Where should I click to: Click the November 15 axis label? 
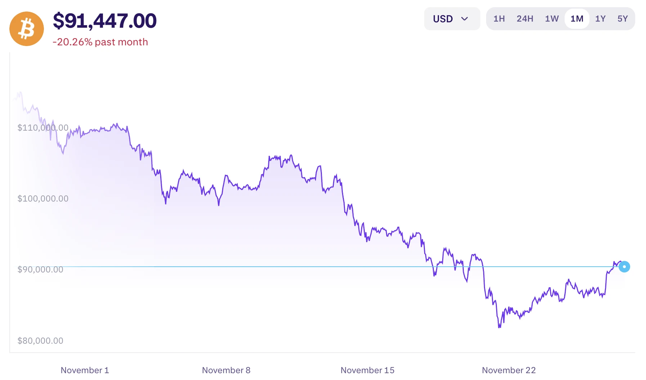[x=367, y=370]
